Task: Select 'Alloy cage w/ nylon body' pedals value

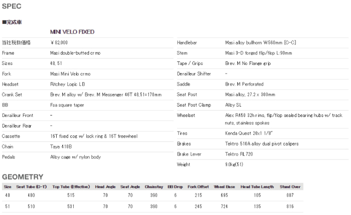Action: [76, 157]
